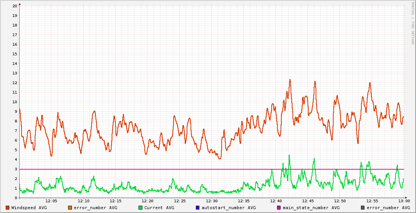
Task: Click the Windspeed AVG legend label
Action: (29, 208)
